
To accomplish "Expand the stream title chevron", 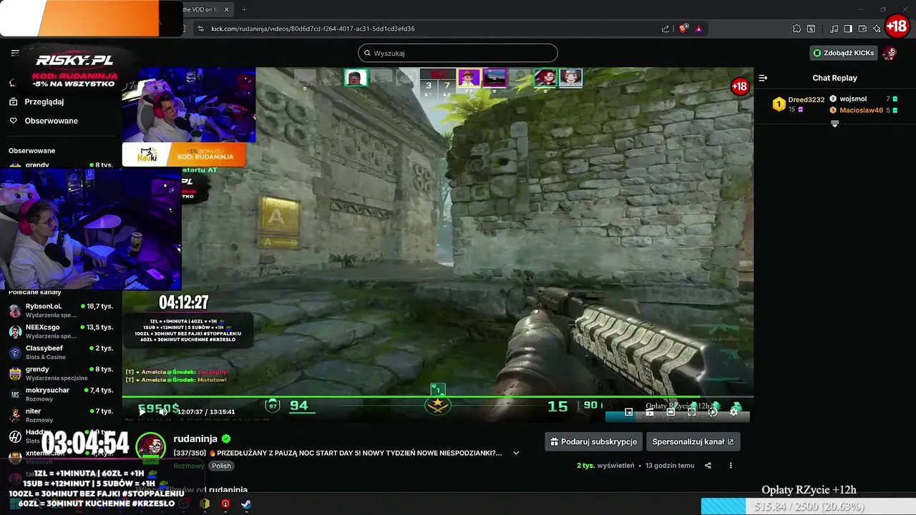I will pyautogui.click(x=516, y=453).
